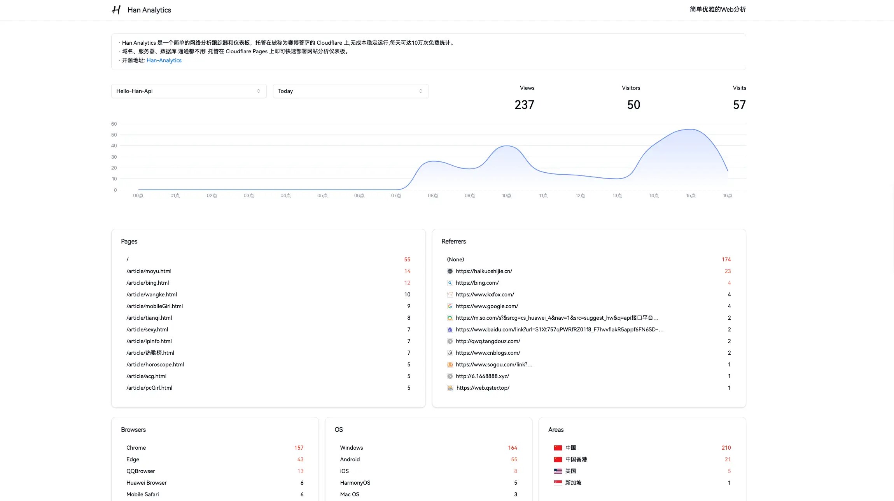Open the 6.1668888.xyz referrer link

click(482, 376)
